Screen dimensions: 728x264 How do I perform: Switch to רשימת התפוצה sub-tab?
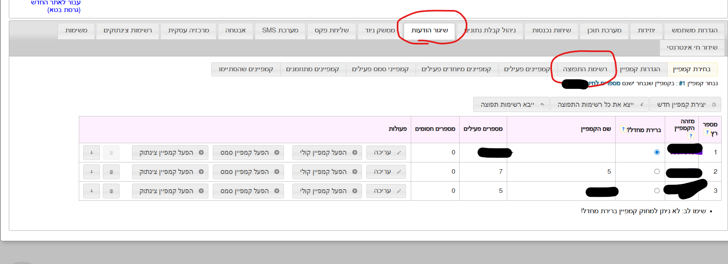pos(585,69)
